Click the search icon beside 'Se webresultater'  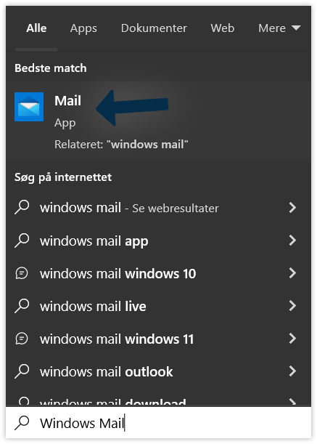[x=22, y=208]
